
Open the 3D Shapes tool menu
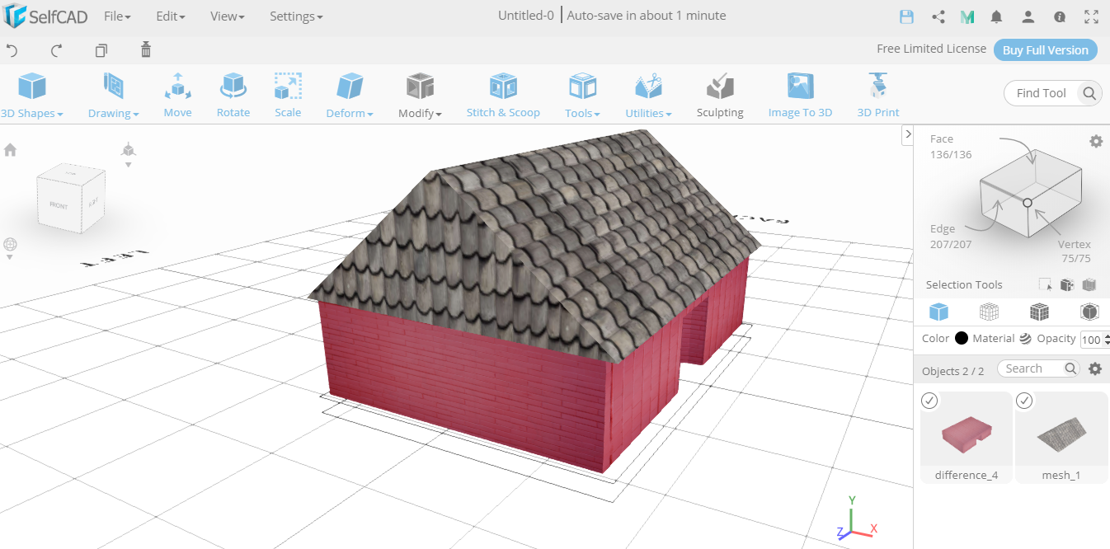[32, 96]
